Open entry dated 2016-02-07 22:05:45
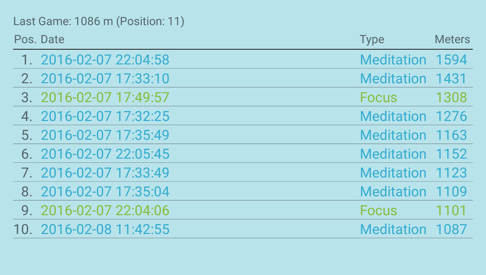The image size is (486, 275). click(105, 154)
